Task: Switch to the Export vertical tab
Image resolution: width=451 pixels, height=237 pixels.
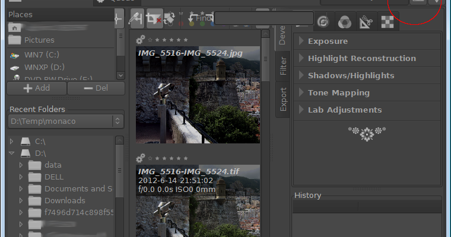Action: coord(283,100)
